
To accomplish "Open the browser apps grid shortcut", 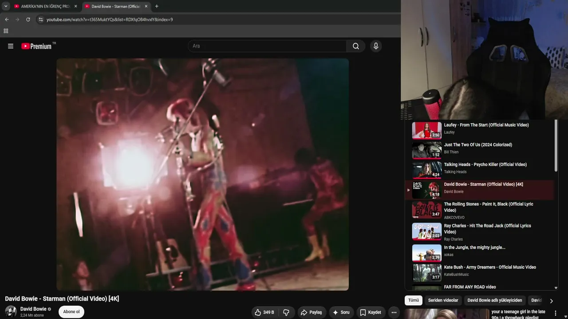I will (6, 31).
